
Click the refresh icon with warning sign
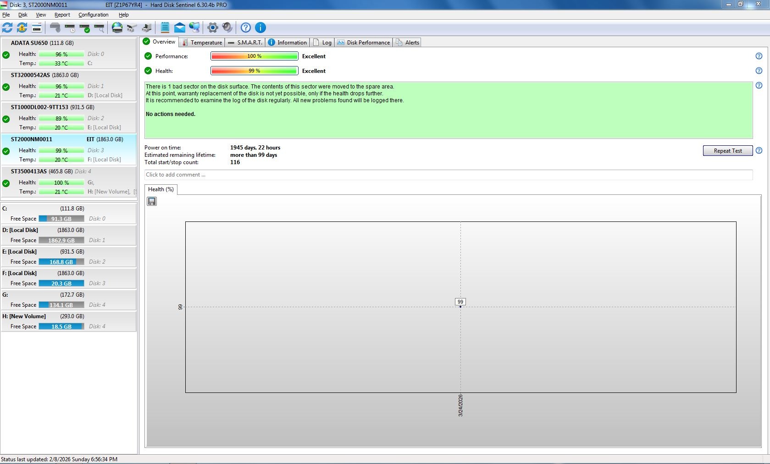pyautogui.click(x=22, y=28)
